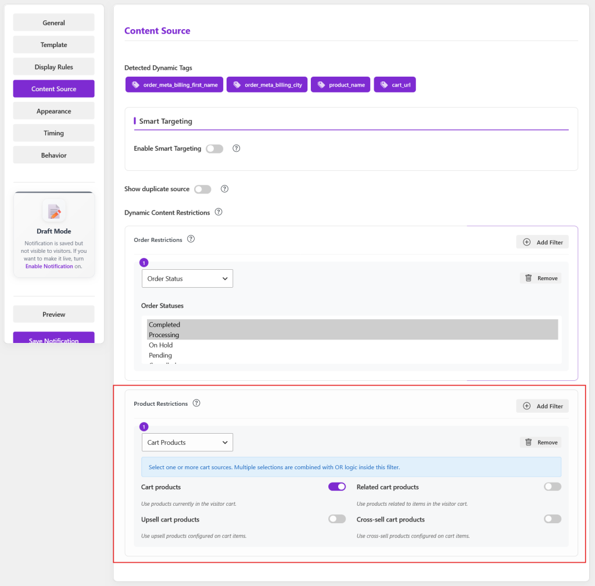Click the product_name tag label
This screenshot has width=595, height=586.
coord(347,85)
